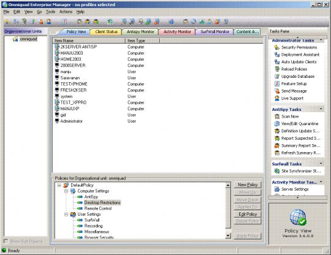
Task: Click the Move Up button
Action: (x=248, y=192)
